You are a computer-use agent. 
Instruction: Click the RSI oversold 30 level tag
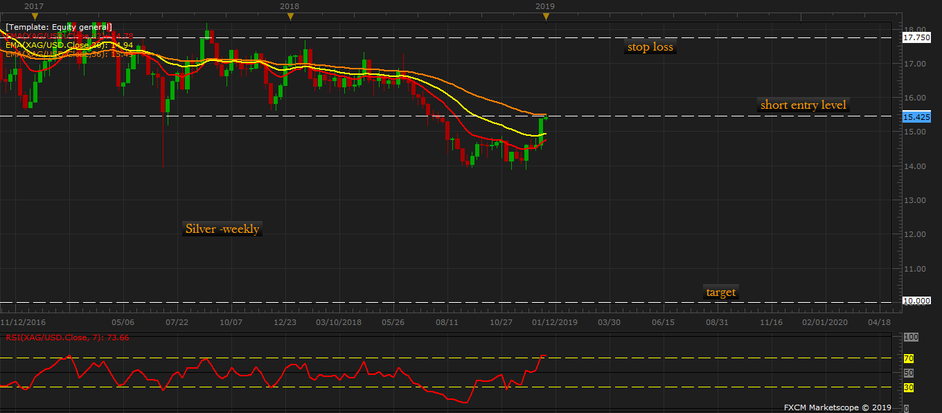tap(908, 387)
